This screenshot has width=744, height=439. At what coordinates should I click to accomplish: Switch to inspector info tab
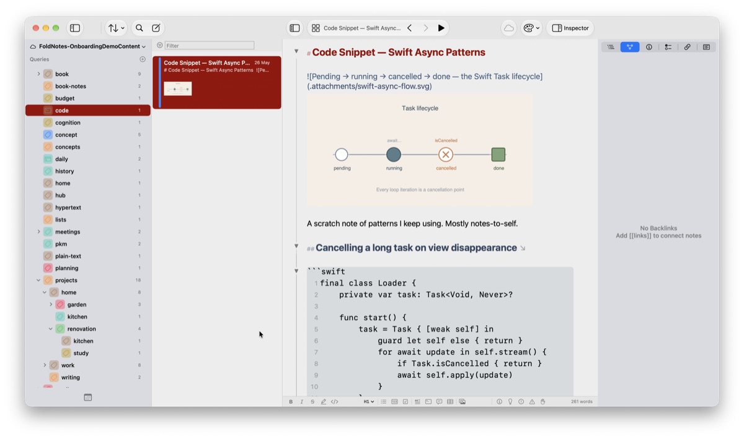[x=649, y=47]
